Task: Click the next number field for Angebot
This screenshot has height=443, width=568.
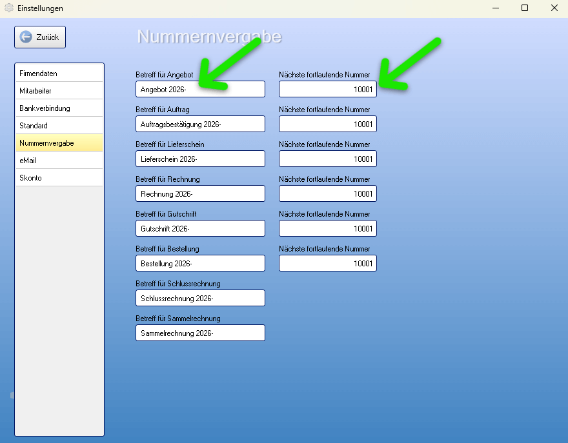Action: pos(327,89)
